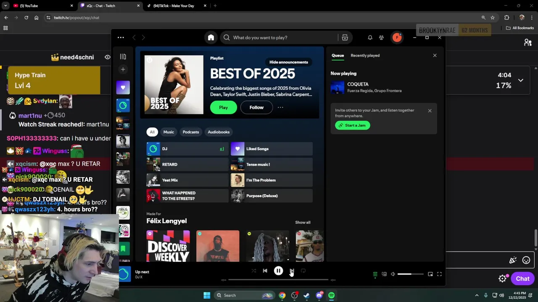Open Liked Songs heart tile in library sidebar
Viewport: 538px width, 302px height.
click(x=123, y=88)
